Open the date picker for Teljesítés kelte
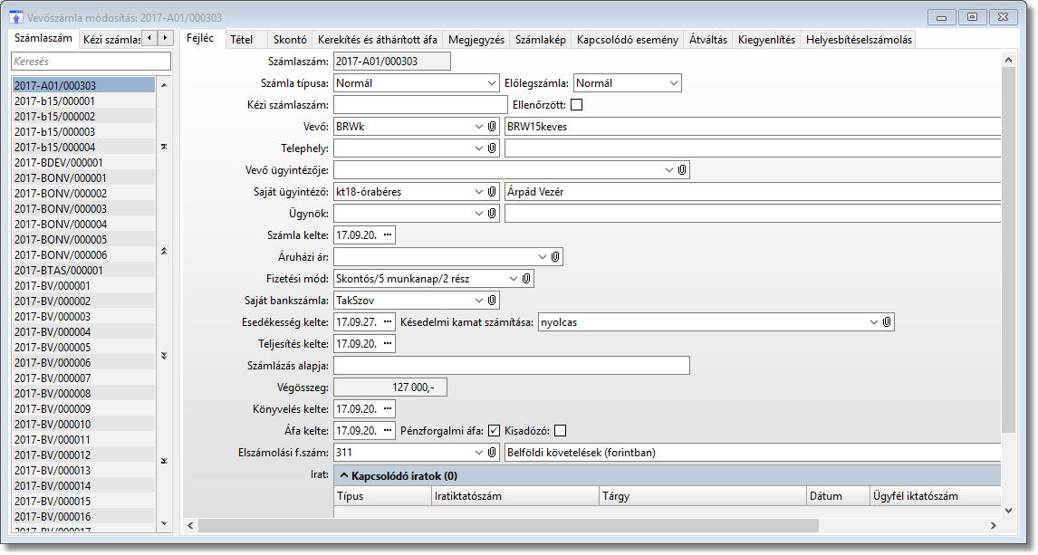Screen dimensions: 1038x555 point(388,344)
